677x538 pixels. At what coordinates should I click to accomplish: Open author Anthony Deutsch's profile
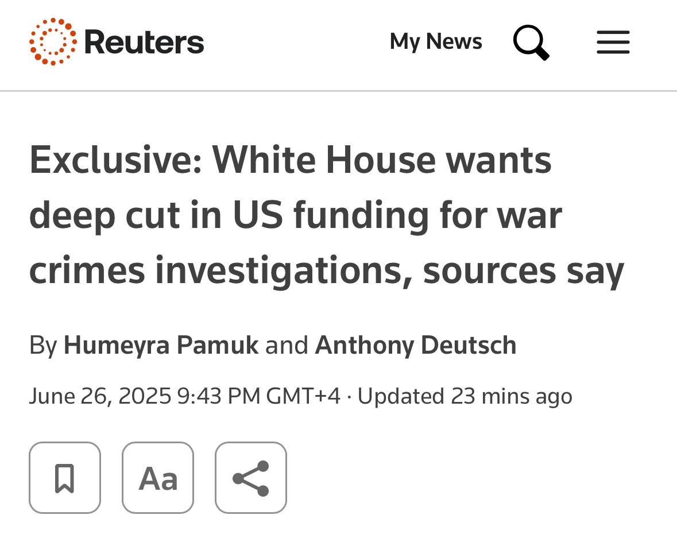click(416, 345)
